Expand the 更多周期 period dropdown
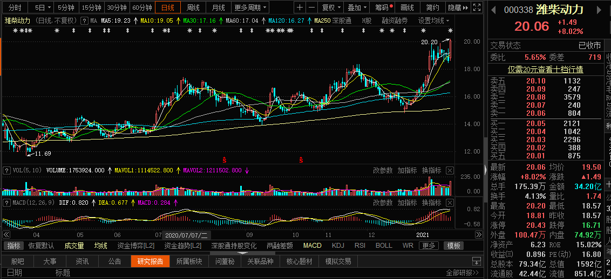Image resolution: width=611 pixels, height=279 pixels. pos(250,8)
